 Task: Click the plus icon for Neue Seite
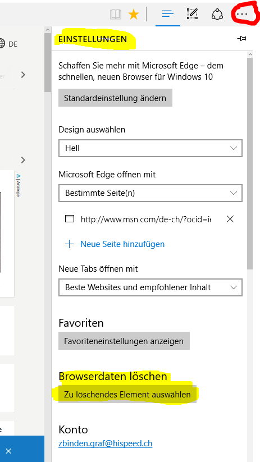tap(69, 244)
